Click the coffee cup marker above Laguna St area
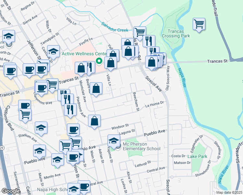 coord(73,130)
